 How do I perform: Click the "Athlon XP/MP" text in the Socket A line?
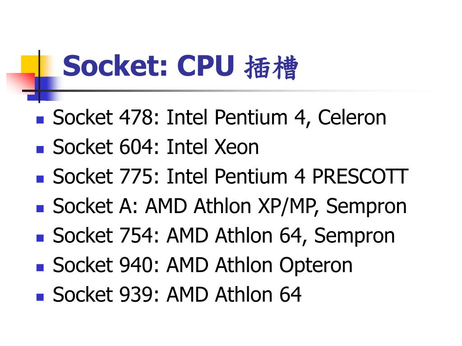click(x=255, y=206)
